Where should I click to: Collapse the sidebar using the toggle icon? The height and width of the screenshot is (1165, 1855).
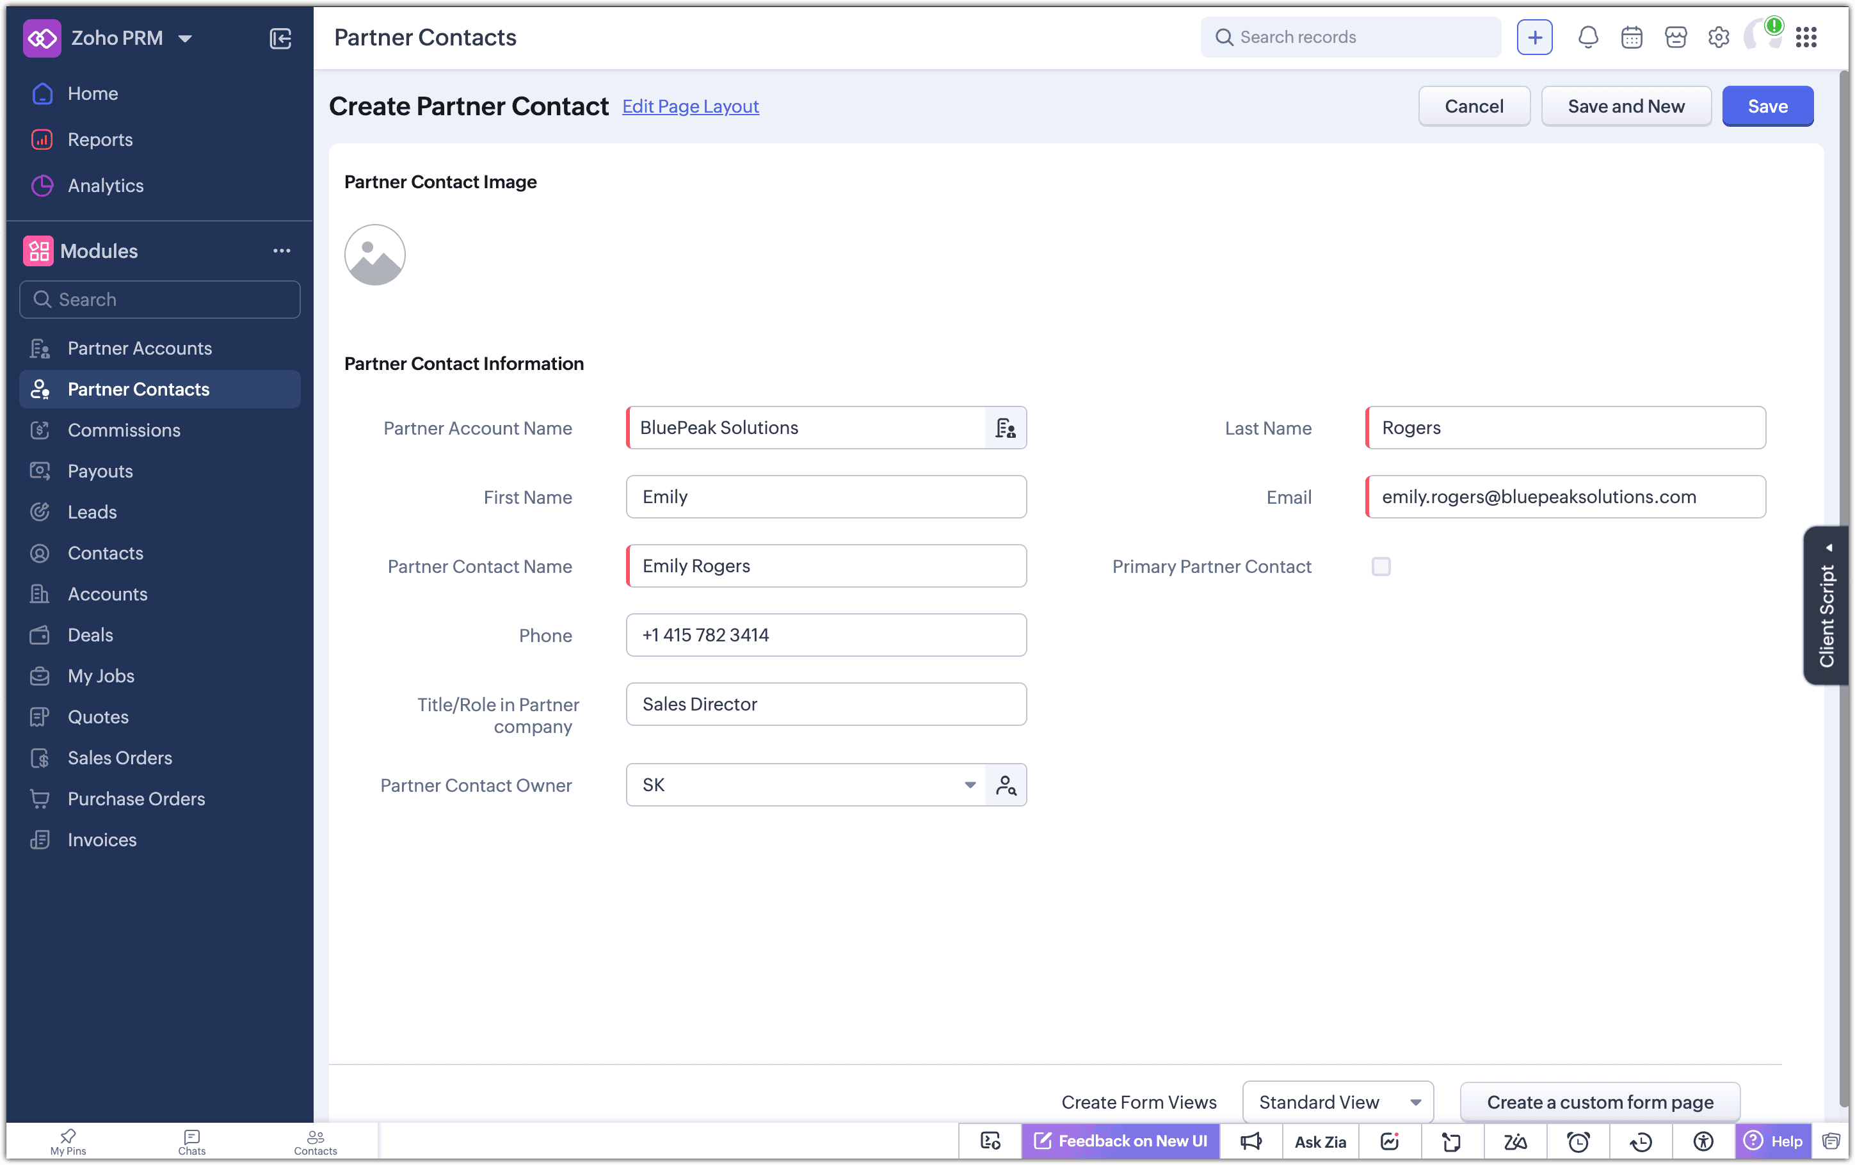coord(280,38)
